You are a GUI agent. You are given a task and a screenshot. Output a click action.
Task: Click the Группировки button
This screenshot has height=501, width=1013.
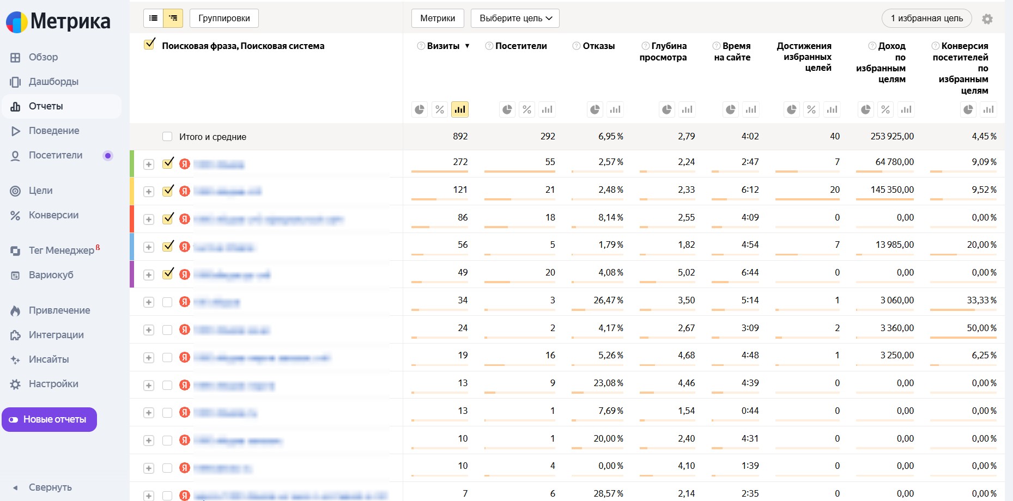(x=224, y=18)
